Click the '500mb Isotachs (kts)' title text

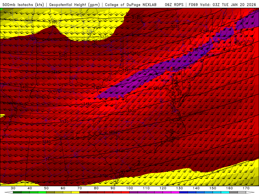tap(23, 5)
